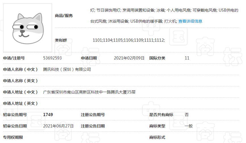
Task: Click the international class value 11
Action: pos(187,58)
